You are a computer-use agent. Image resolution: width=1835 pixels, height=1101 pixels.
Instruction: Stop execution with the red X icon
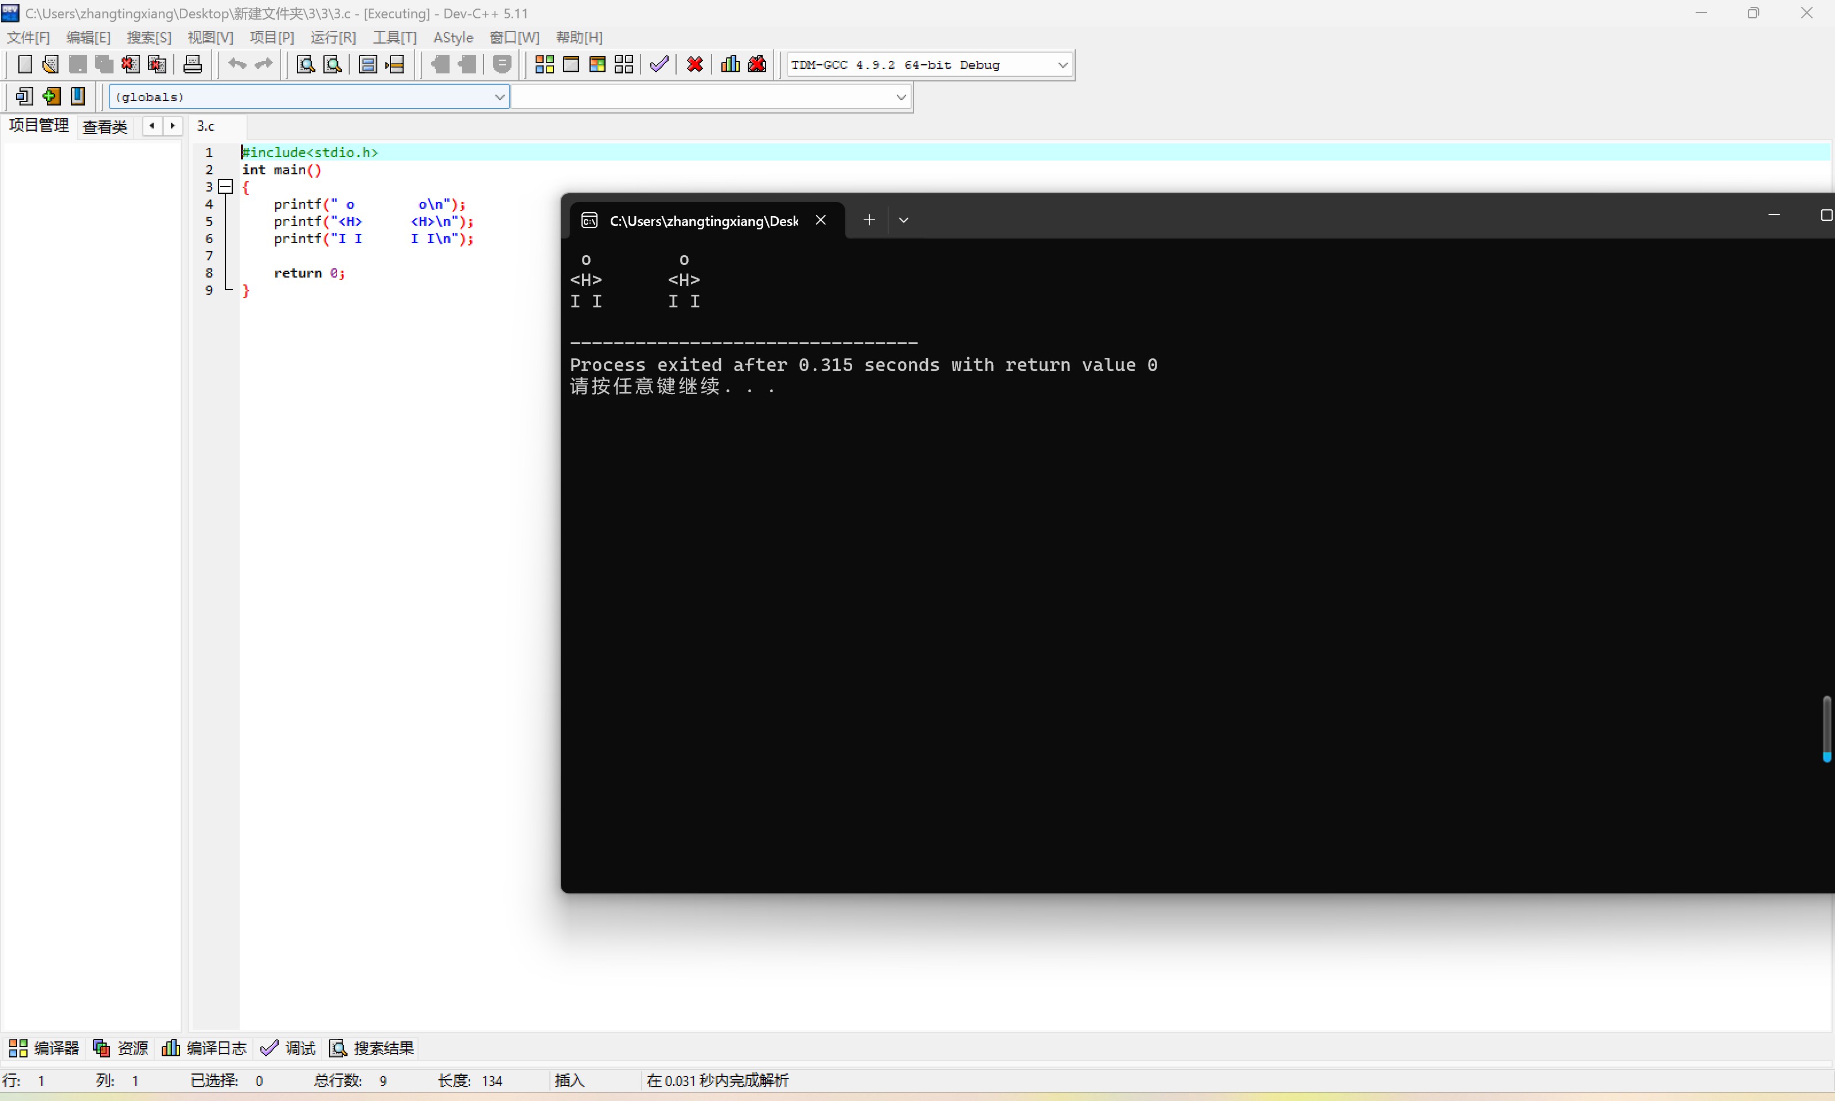694,65
